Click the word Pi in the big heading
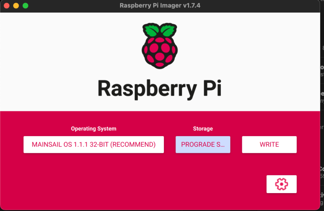The width and height of the screenshot is (324, 211). point(213,88)
